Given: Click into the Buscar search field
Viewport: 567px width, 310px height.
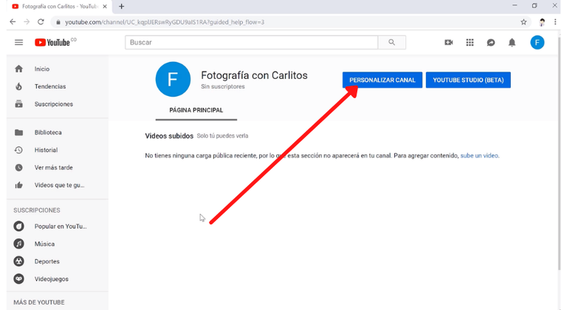Looking at the screenshot, I should click(x=251, y=42).
